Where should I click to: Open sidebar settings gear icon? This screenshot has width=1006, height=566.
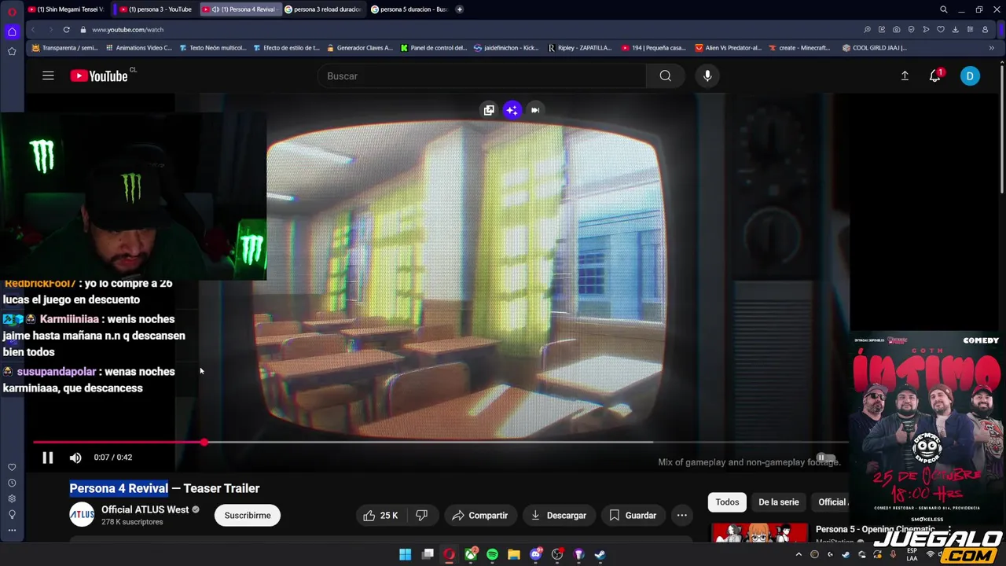[x=12, y=498]
